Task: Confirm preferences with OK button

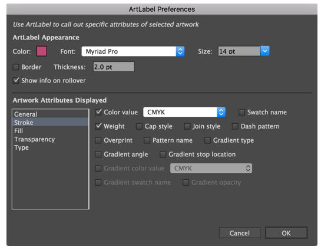Action: click(286, 233)
